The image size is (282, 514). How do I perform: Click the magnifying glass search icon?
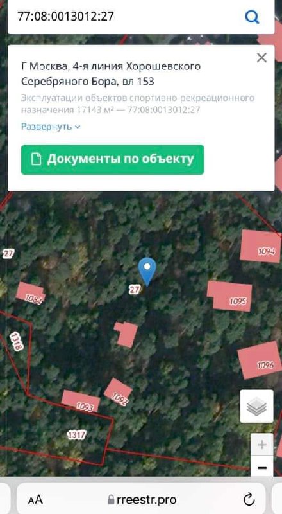[252, 17]
